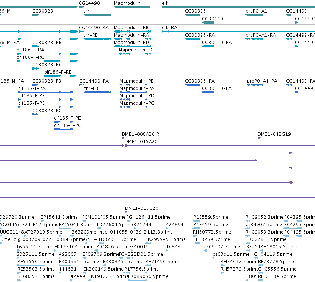Select EST RH61184.5prime
Image resolution: width=315 pixels, height=282 pixels.
tap(277, 276)
